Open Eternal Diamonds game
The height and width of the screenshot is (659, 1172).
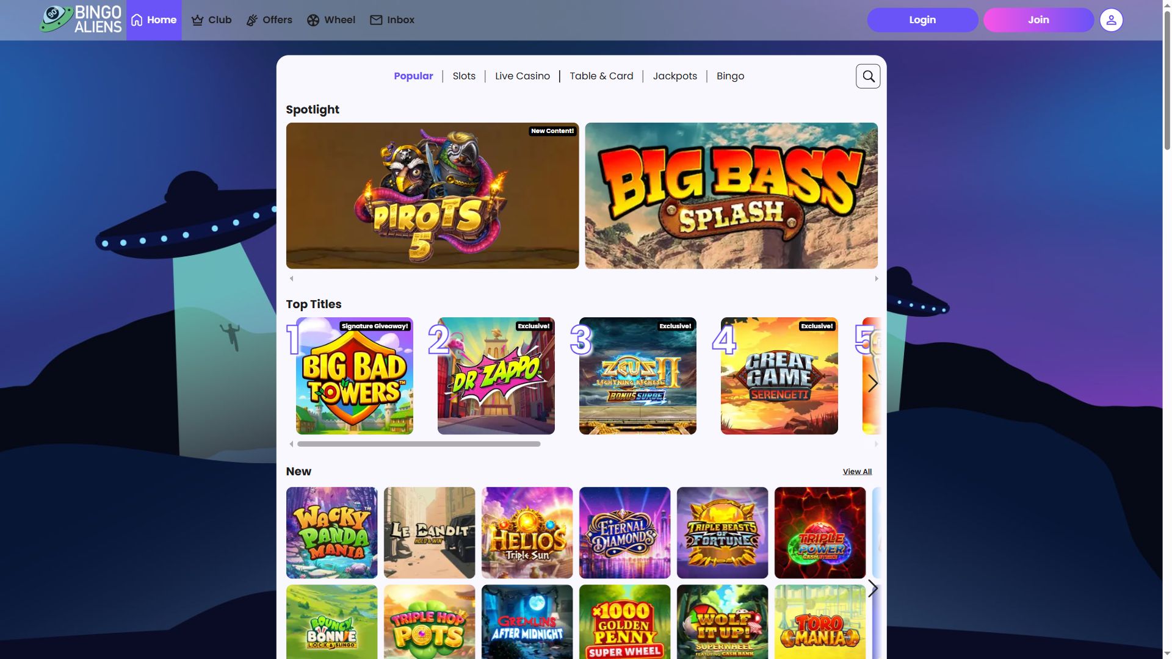[624, 533]
